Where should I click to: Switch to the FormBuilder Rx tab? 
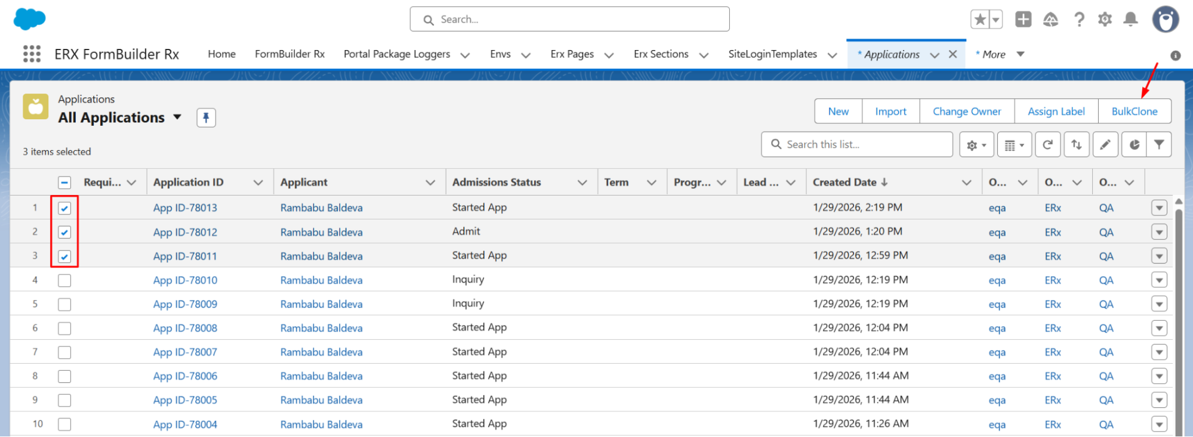289,54
